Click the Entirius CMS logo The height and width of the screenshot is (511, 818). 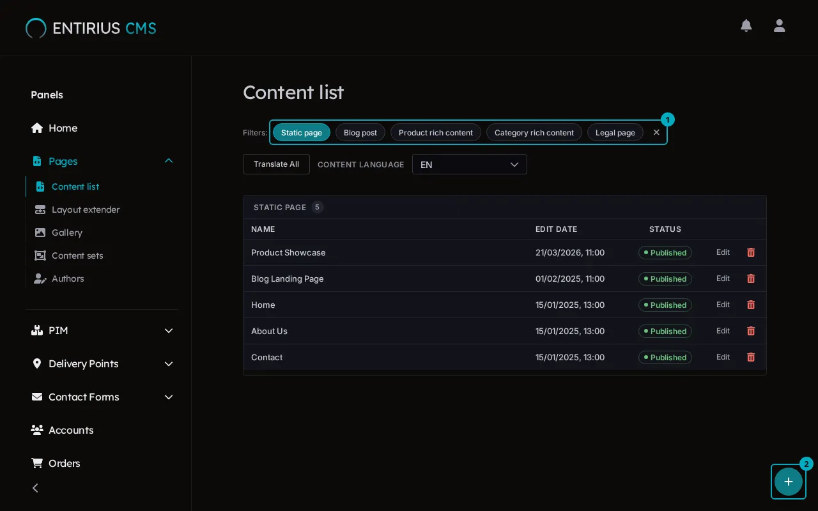click(x=91, y=28)
